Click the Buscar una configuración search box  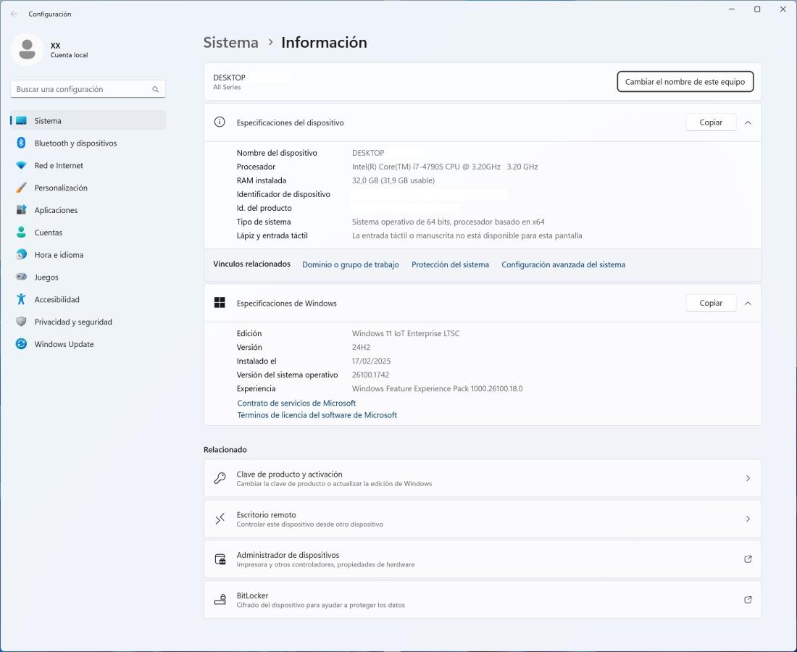click(83, 89)
